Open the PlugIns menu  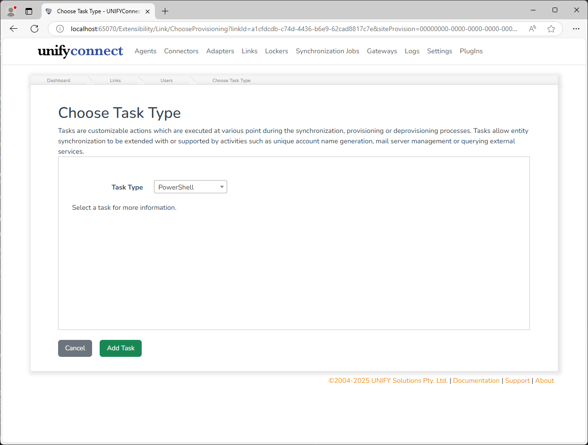[471, 51]
